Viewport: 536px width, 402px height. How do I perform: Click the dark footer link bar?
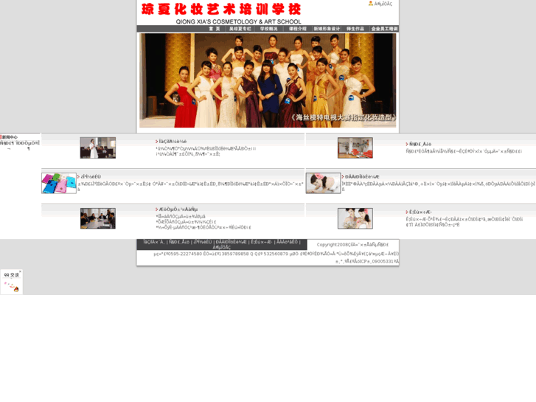[222, 244]
